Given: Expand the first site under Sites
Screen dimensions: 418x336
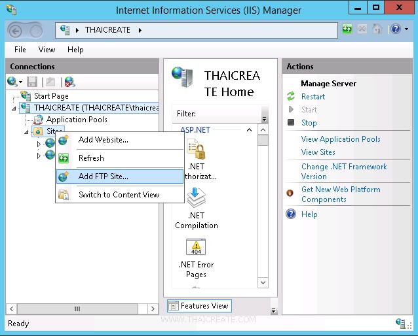Looking at the screenshot, I should pyautogui.click(x=39, y=144).
